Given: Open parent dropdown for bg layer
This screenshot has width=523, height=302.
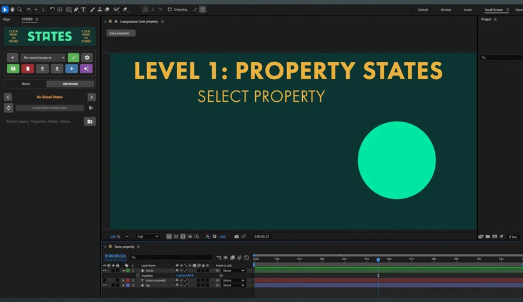Looking at the screenshot, I should (x=234, y=285).
